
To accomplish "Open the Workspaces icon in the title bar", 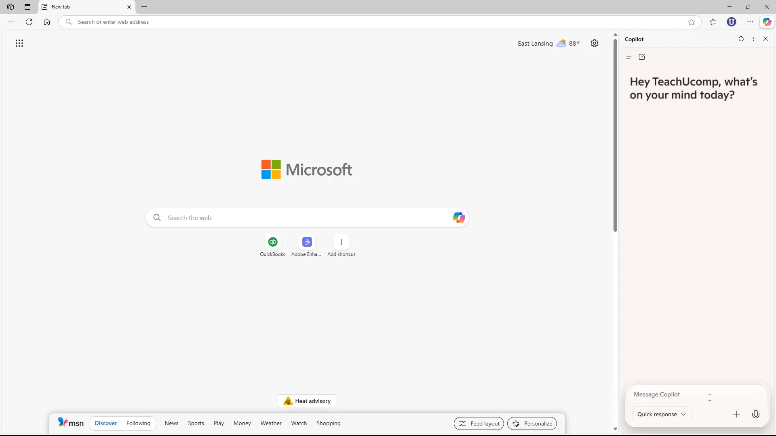I will (x=11, y=7).
